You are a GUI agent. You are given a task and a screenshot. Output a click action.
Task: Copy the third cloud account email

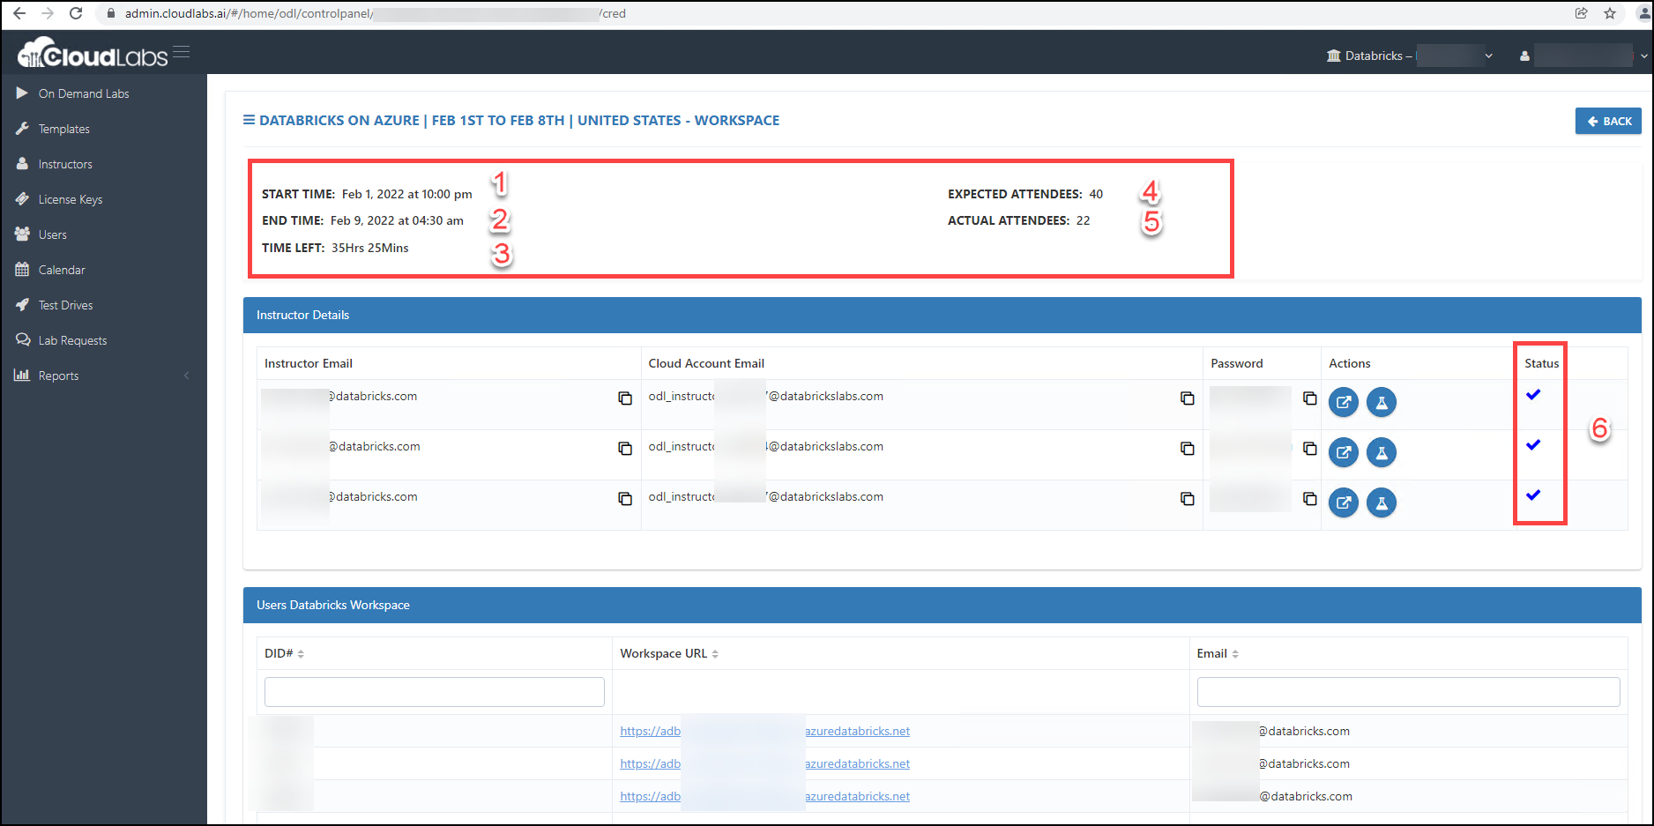click(1188, 499)
